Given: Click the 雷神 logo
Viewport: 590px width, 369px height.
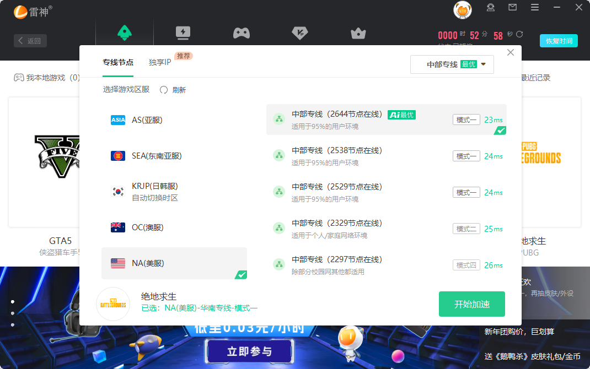Looking at the screenshot, I should point(33,12).
